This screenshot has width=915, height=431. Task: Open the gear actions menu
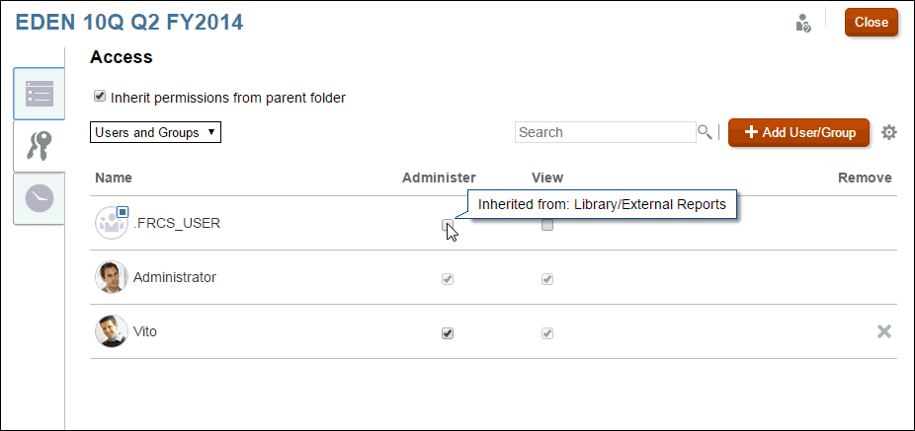pos(888,132)
